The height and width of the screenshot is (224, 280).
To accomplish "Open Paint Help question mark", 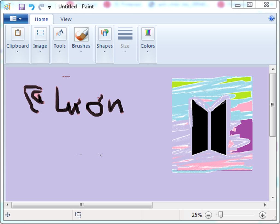I will point(272,18).
